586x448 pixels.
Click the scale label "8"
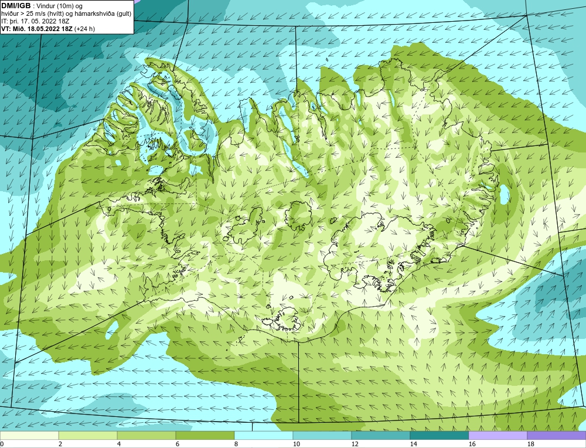coord(236,444)
